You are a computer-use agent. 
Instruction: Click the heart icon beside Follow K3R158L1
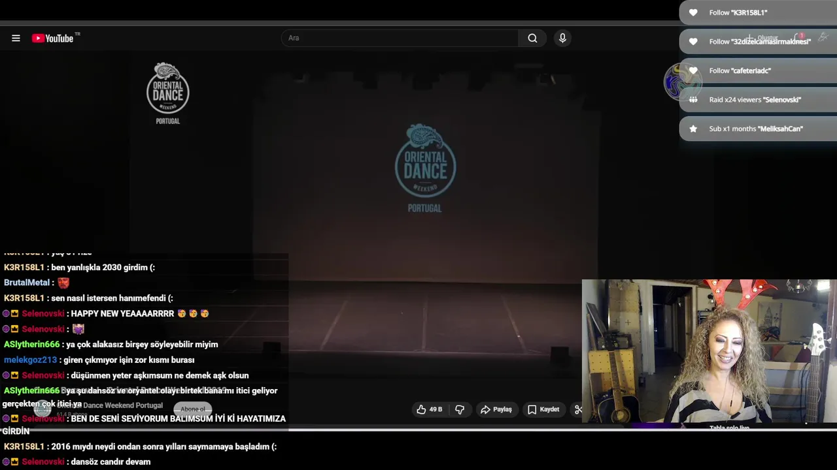tap(693, 12)
